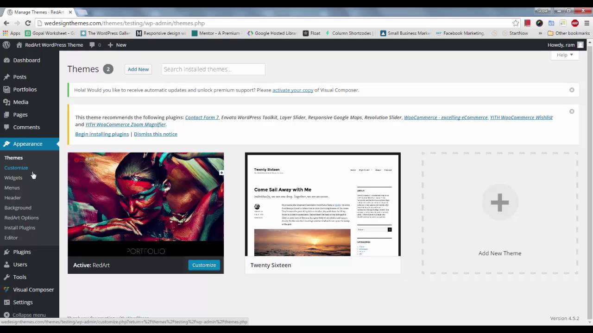Image resolution: width=593 pixels, height=333 pixels.
Task: Open Google Hosted Libraries bookmark
Action: (272, 33)
